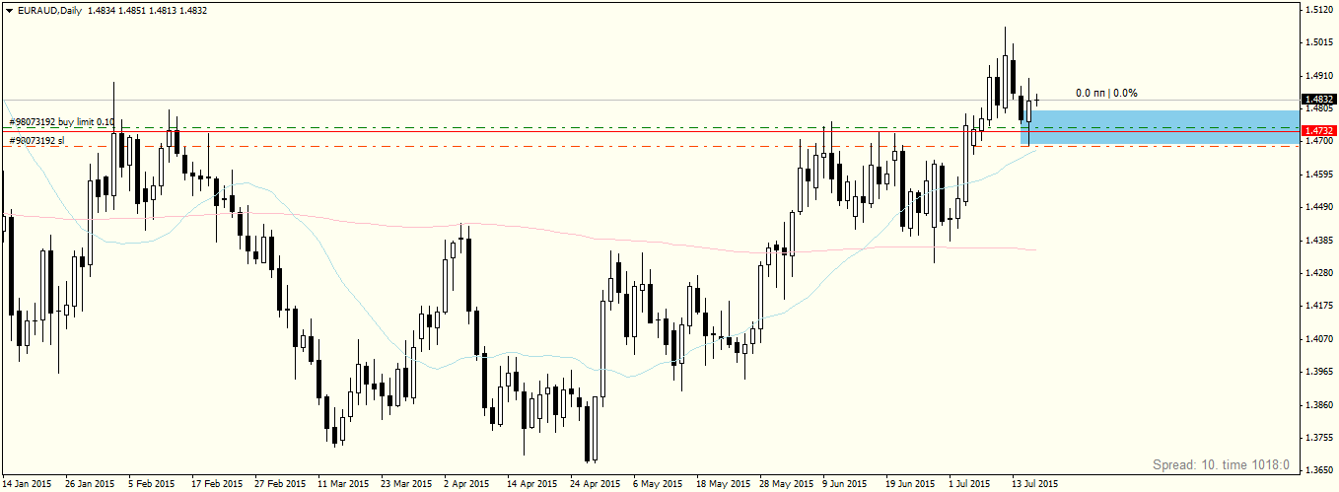Click the 27 Feb 2015 date label
The width and height of the screenshot is (1339, 492).
coord(279,484)
